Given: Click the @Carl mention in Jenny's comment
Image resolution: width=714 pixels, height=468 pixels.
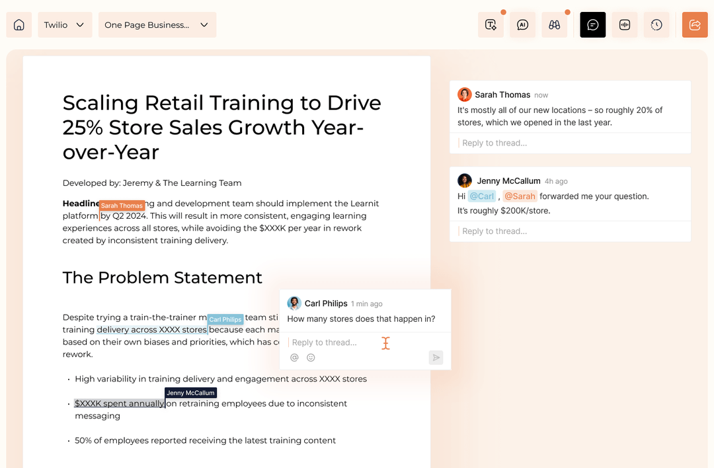Looking at the screenshot, I should pyautogui.click(x=482, y=196).
